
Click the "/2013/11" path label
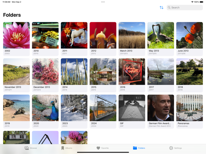[x=8, y=90]
